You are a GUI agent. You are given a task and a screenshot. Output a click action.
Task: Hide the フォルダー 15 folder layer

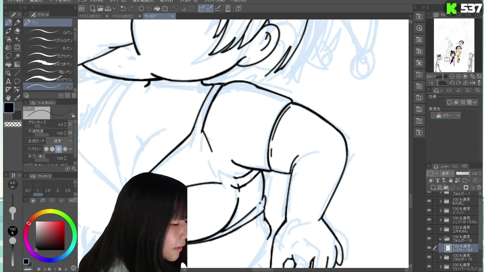click(x=429, y=257)
